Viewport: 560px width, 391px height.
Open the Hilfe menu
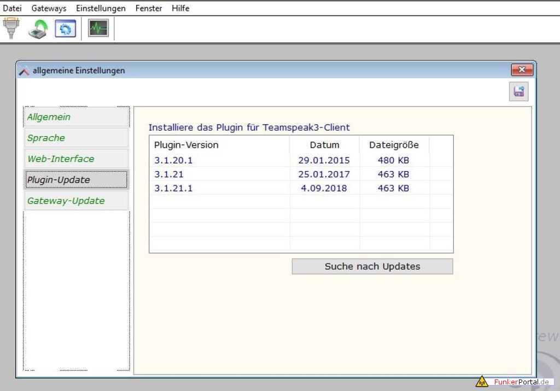tap(180, 8)
